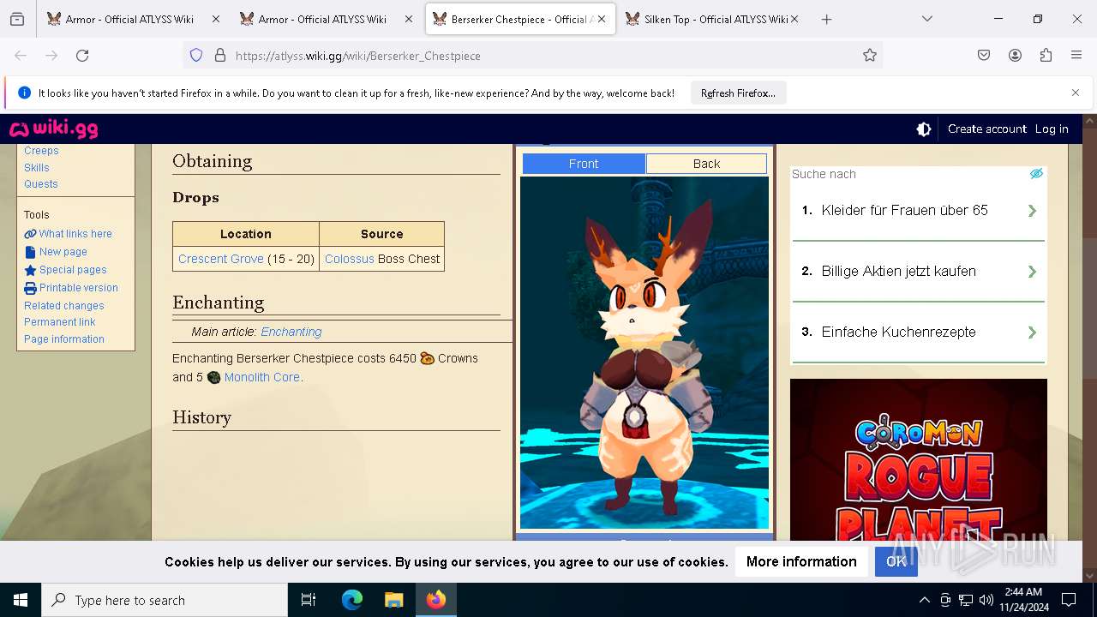Click the wiki.gg logo
The image size is (1097, 617).
click(x=53, y=129)
